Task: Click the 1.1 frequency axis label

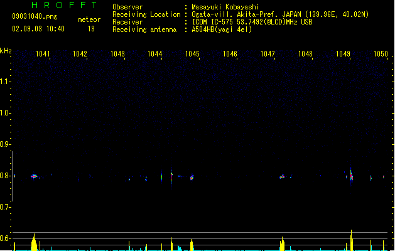Action: (x=5, y=82)
